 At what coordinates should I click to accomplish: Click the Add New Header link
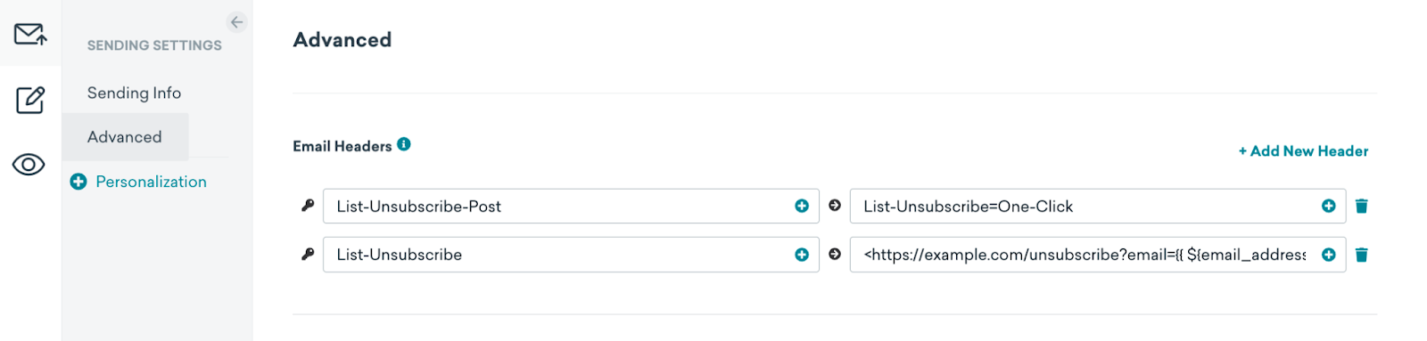tap(1303, 151)
